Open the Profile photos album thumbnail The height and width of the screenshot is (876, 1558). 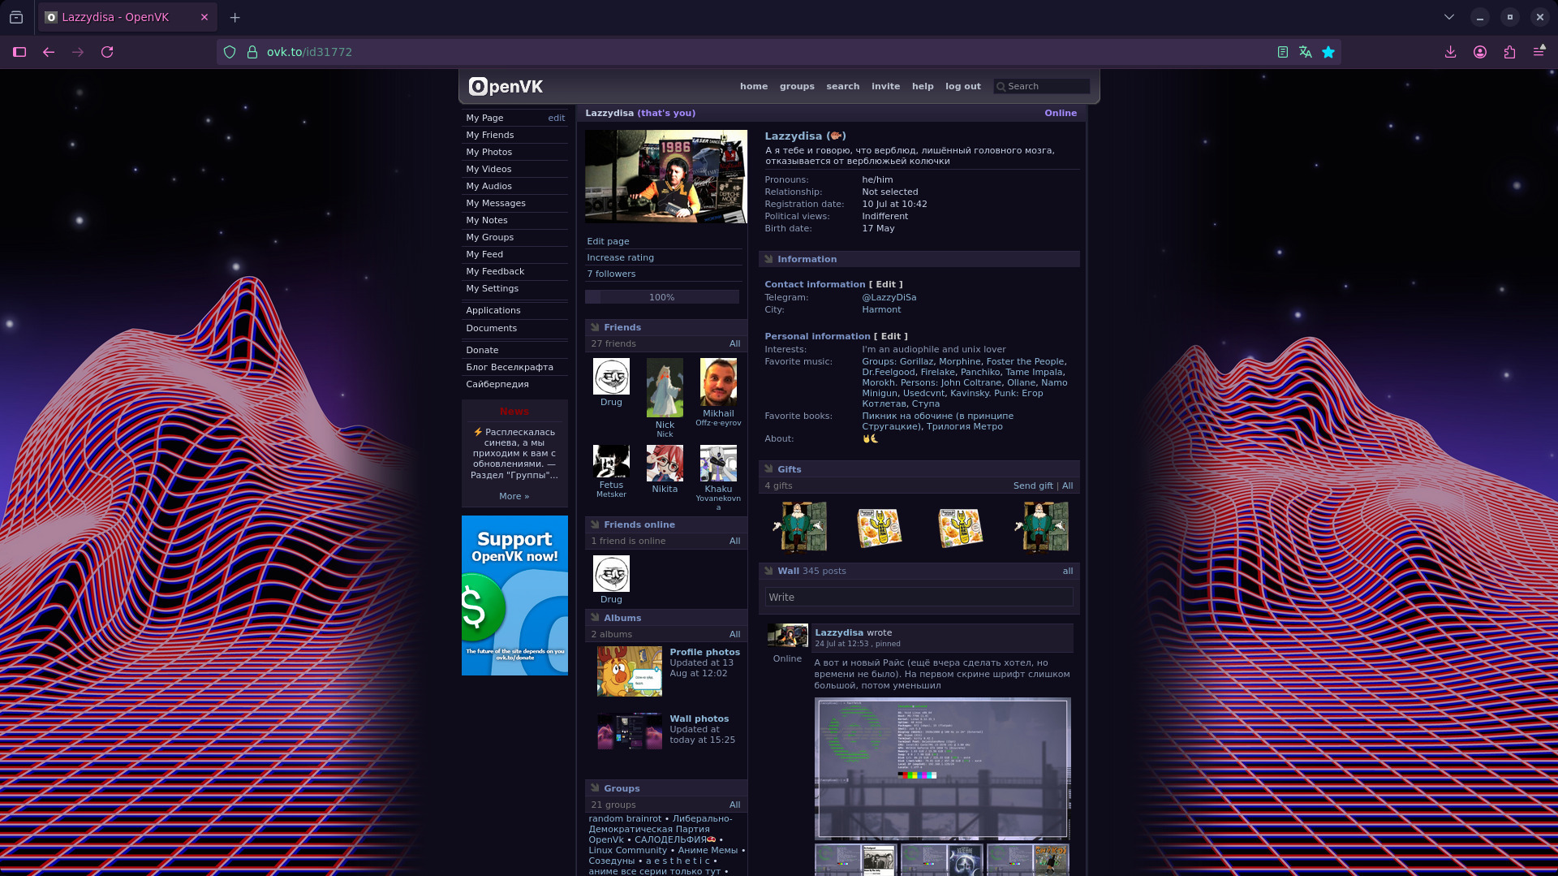(629, 671)
